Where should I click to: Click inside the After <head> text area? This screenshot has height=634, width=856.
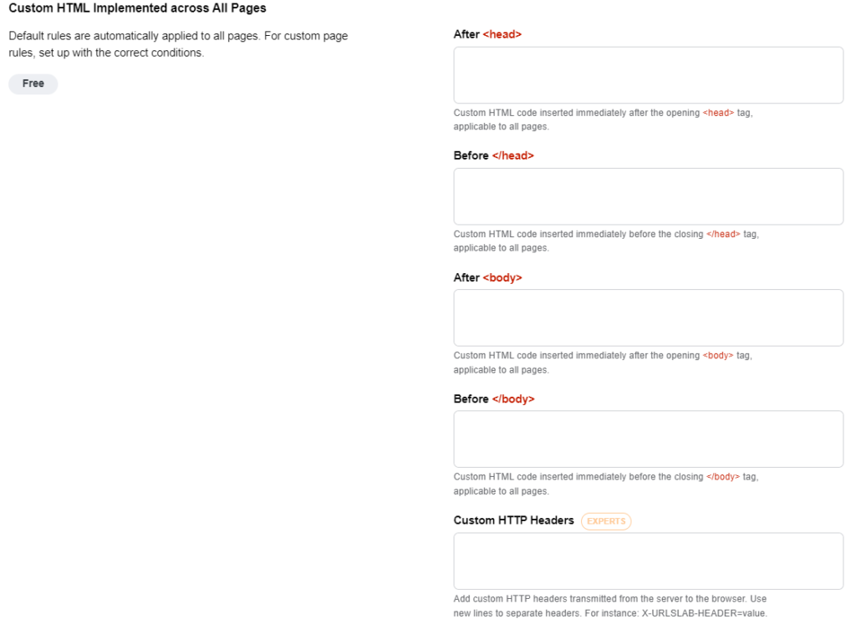click(648, 74)
